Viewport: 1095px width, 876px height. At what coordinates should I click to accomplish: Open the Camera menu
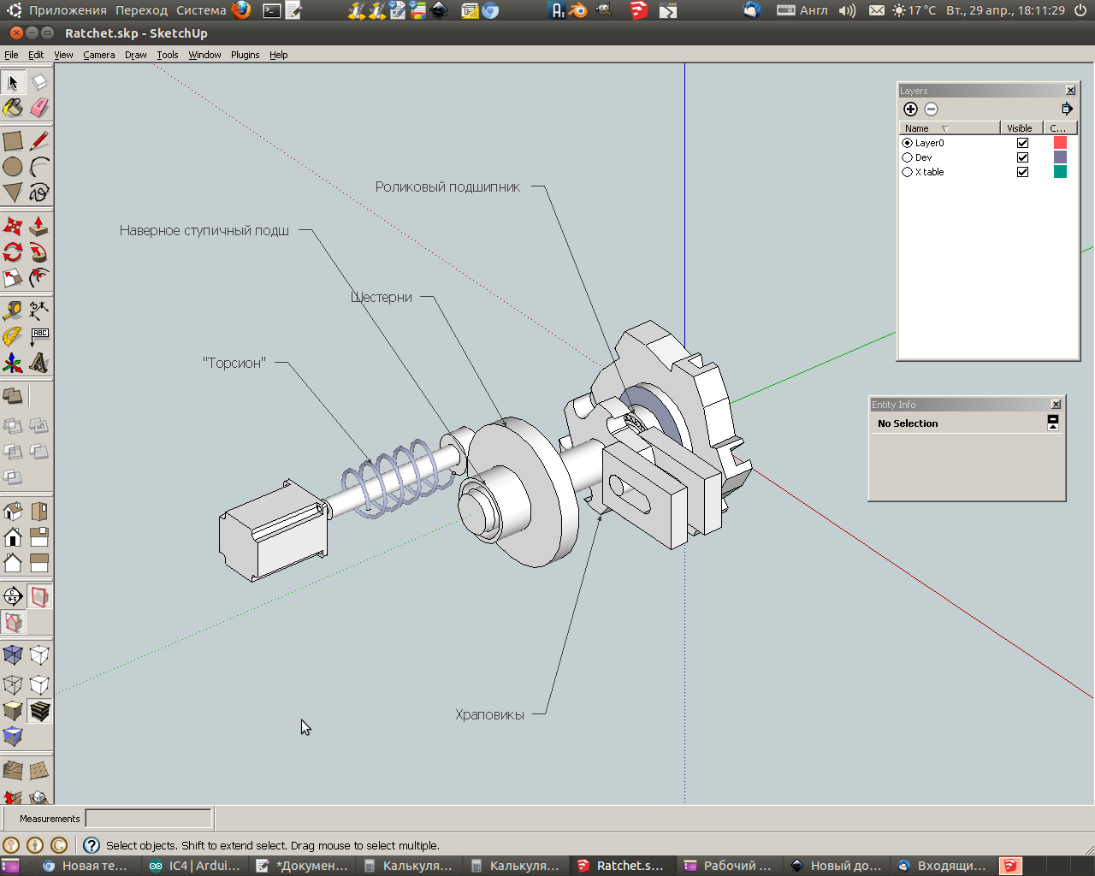(98, 55)
